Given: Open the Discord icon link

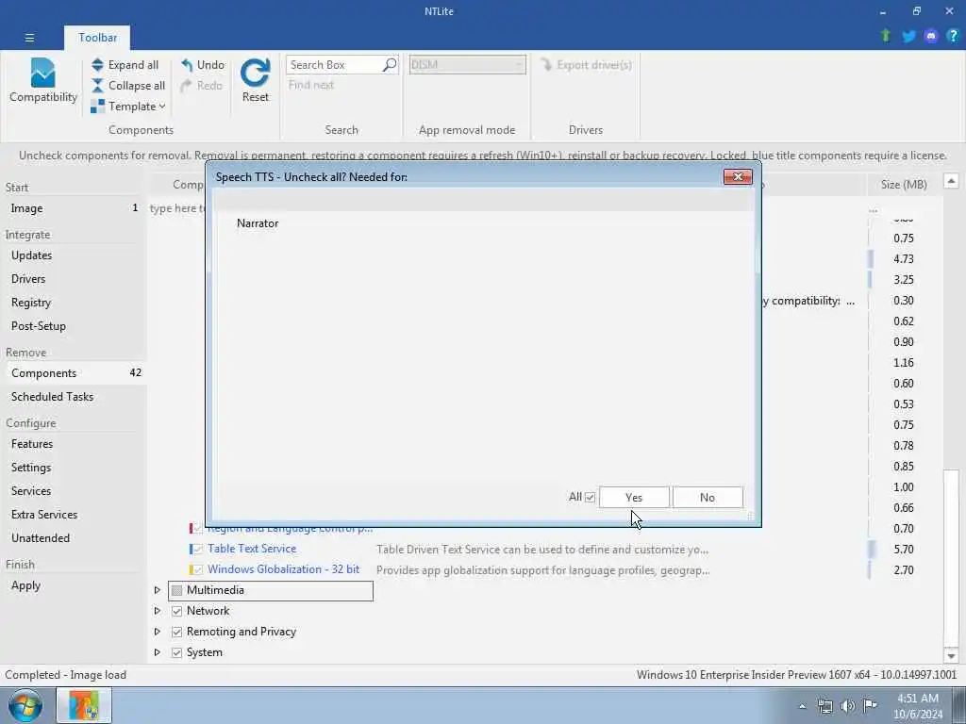Looking at the screenshot, I should 931,37.
